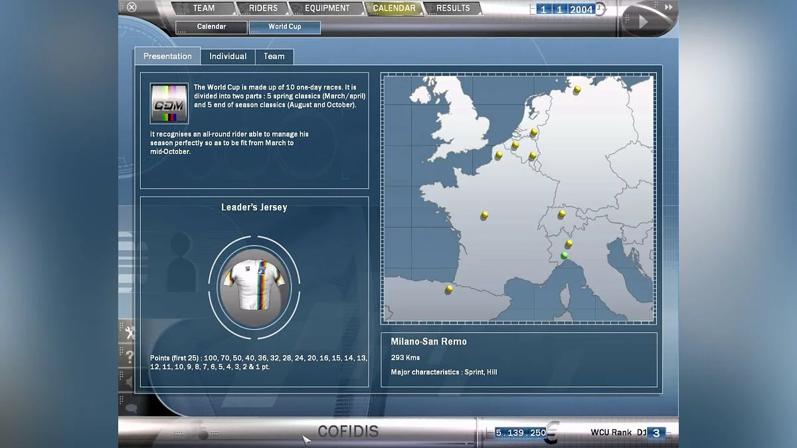
Task: Click the cyclist icon in bottom bar
Action: click(202, 430)
